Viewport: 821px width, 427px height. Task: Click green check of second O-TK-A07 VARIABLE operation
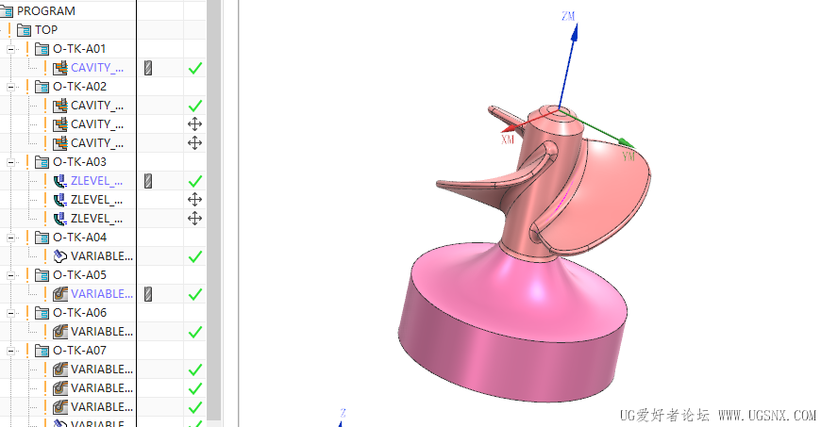(x=195, y=388)
